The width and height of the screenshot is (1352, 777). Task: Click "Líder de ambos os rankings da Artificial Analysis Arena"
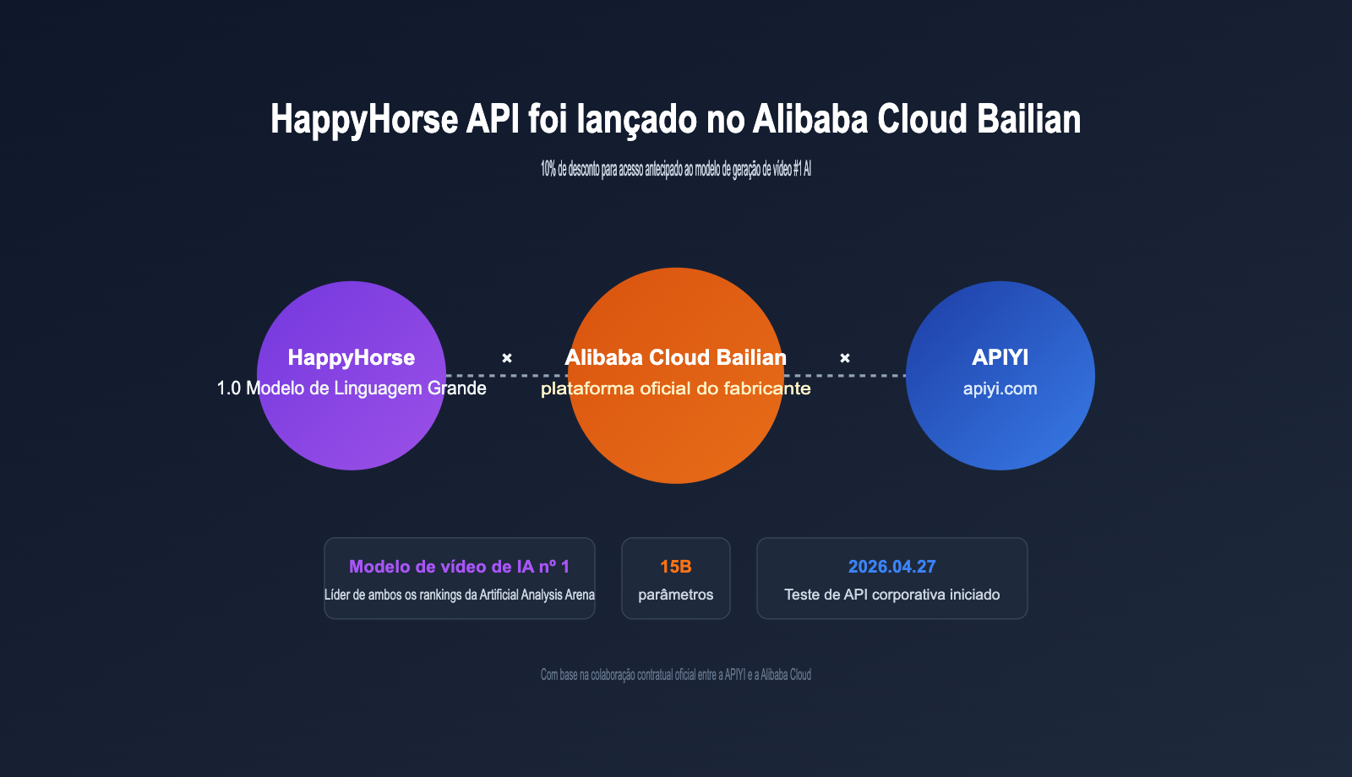pos(460,595)
